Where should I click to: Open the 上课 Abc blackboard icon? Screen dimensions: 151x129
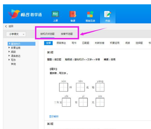[55, 14]
